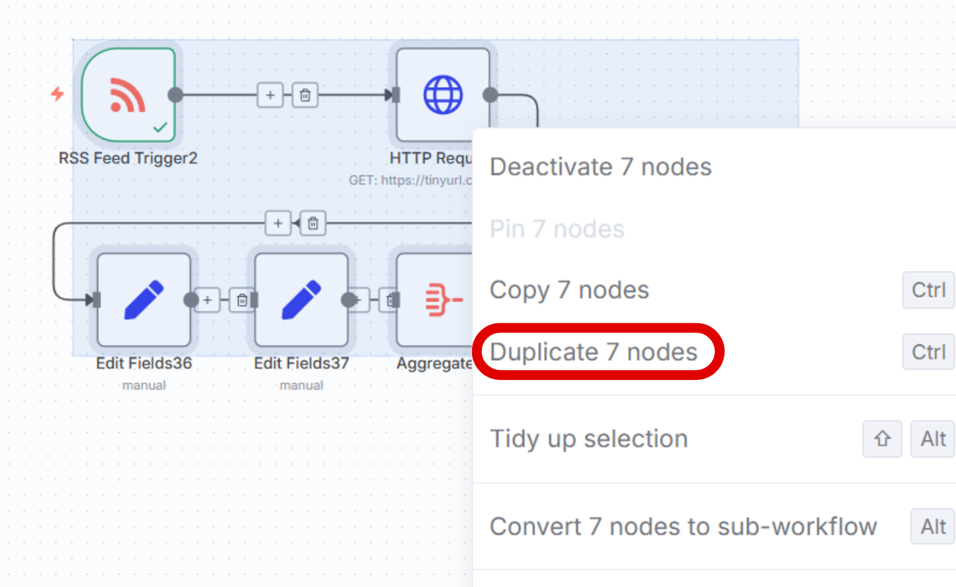Click the RSS Feed Trigger2 node icon

point(128,95)
